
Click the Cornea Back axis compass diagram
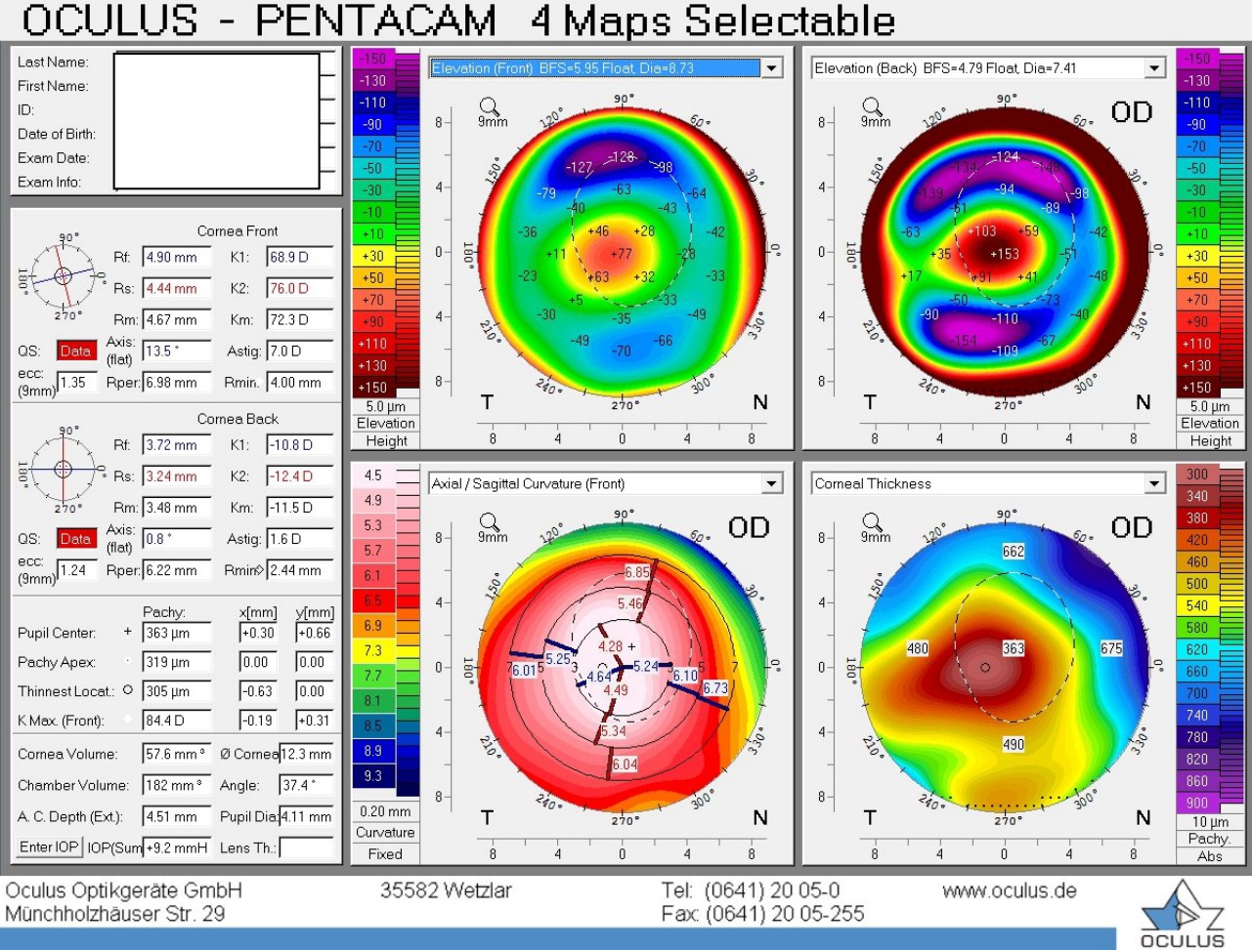tap(63, 469)
